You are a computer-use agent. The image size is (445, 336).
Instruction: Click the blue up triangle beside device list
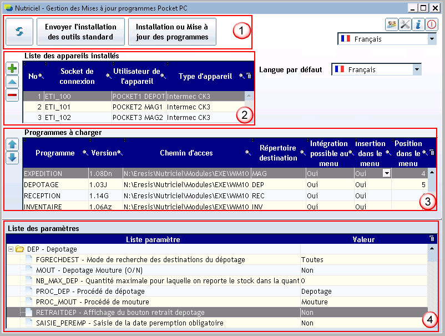tap(12, 82)
